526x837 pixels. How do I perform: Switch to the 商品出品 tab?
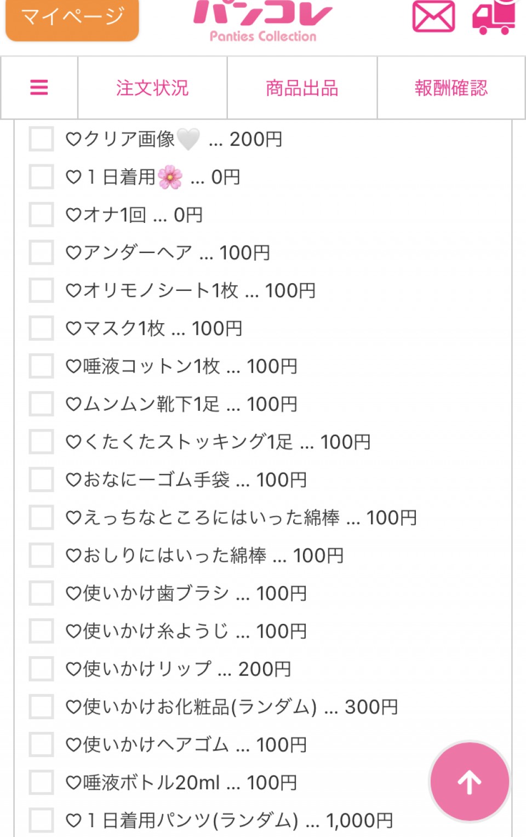point(302,88)
